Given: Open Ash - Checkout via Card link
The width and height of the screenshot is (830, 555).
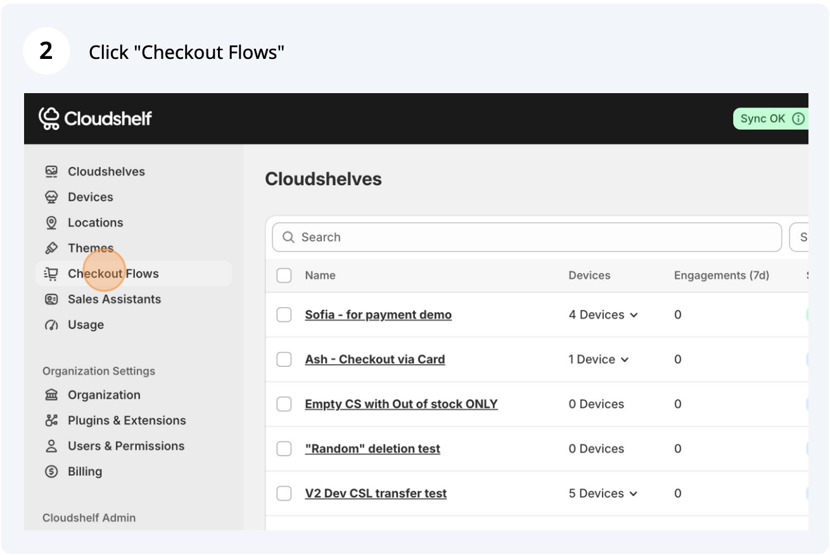Looking at the screenshot, I should pyautogui.click(x=375, y=359).
